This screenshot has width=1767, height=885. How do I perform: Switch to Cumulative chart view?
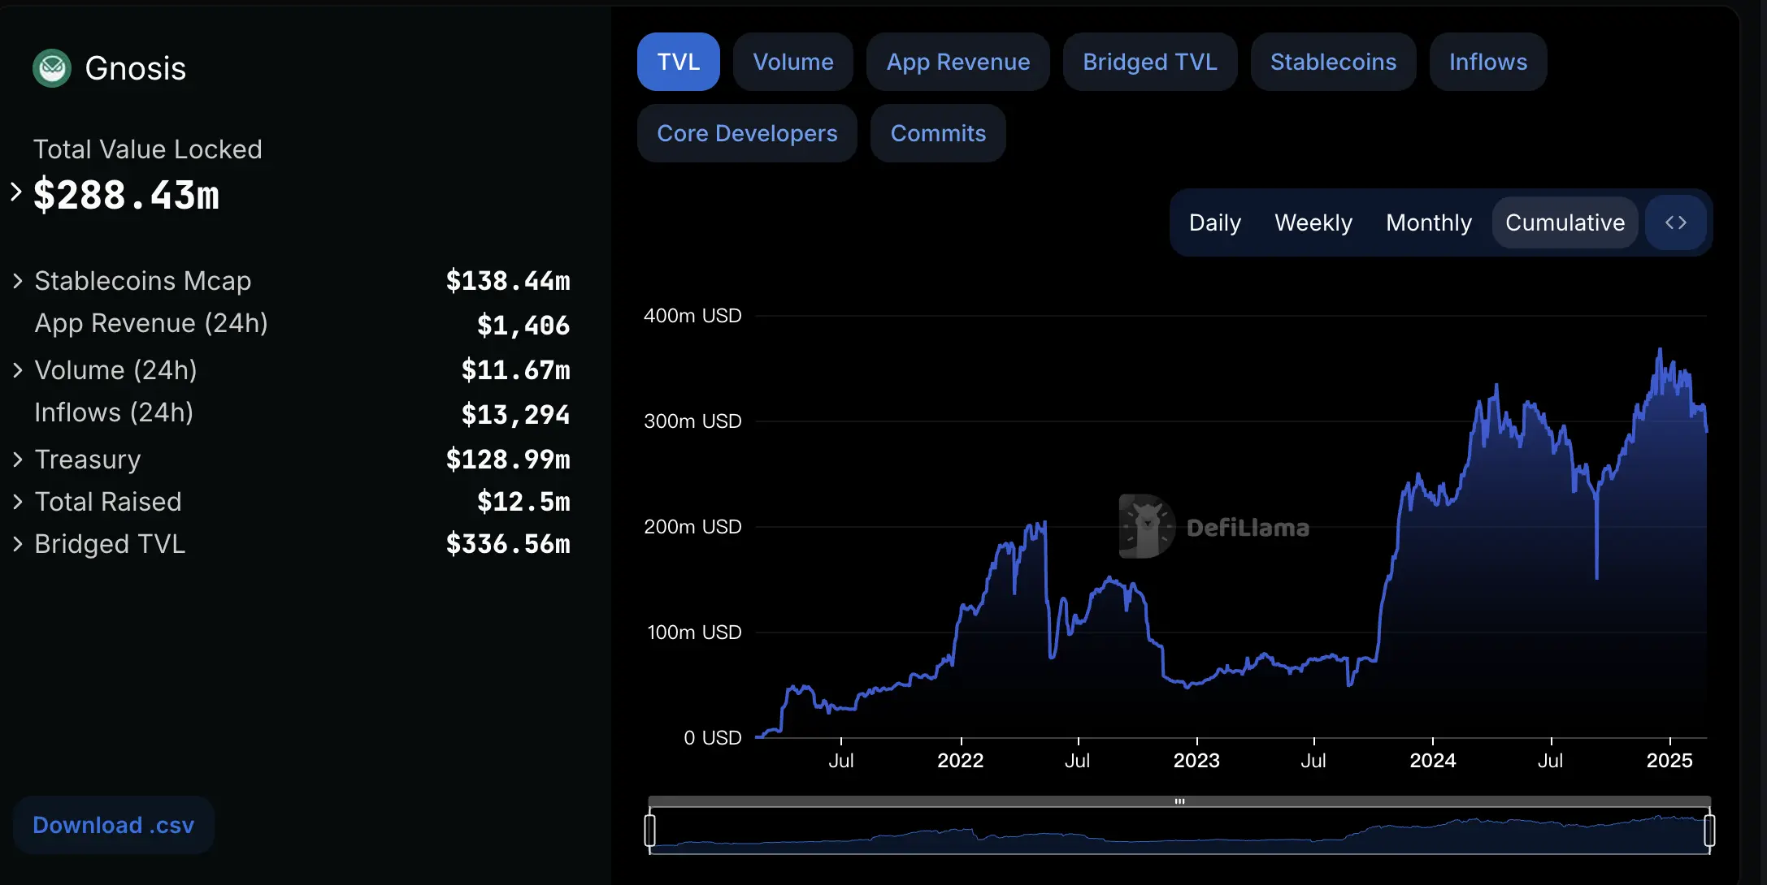click(1565, 222)
